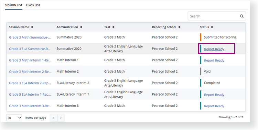
Task: Go to the next page arrow
Action: pos(61,118)
